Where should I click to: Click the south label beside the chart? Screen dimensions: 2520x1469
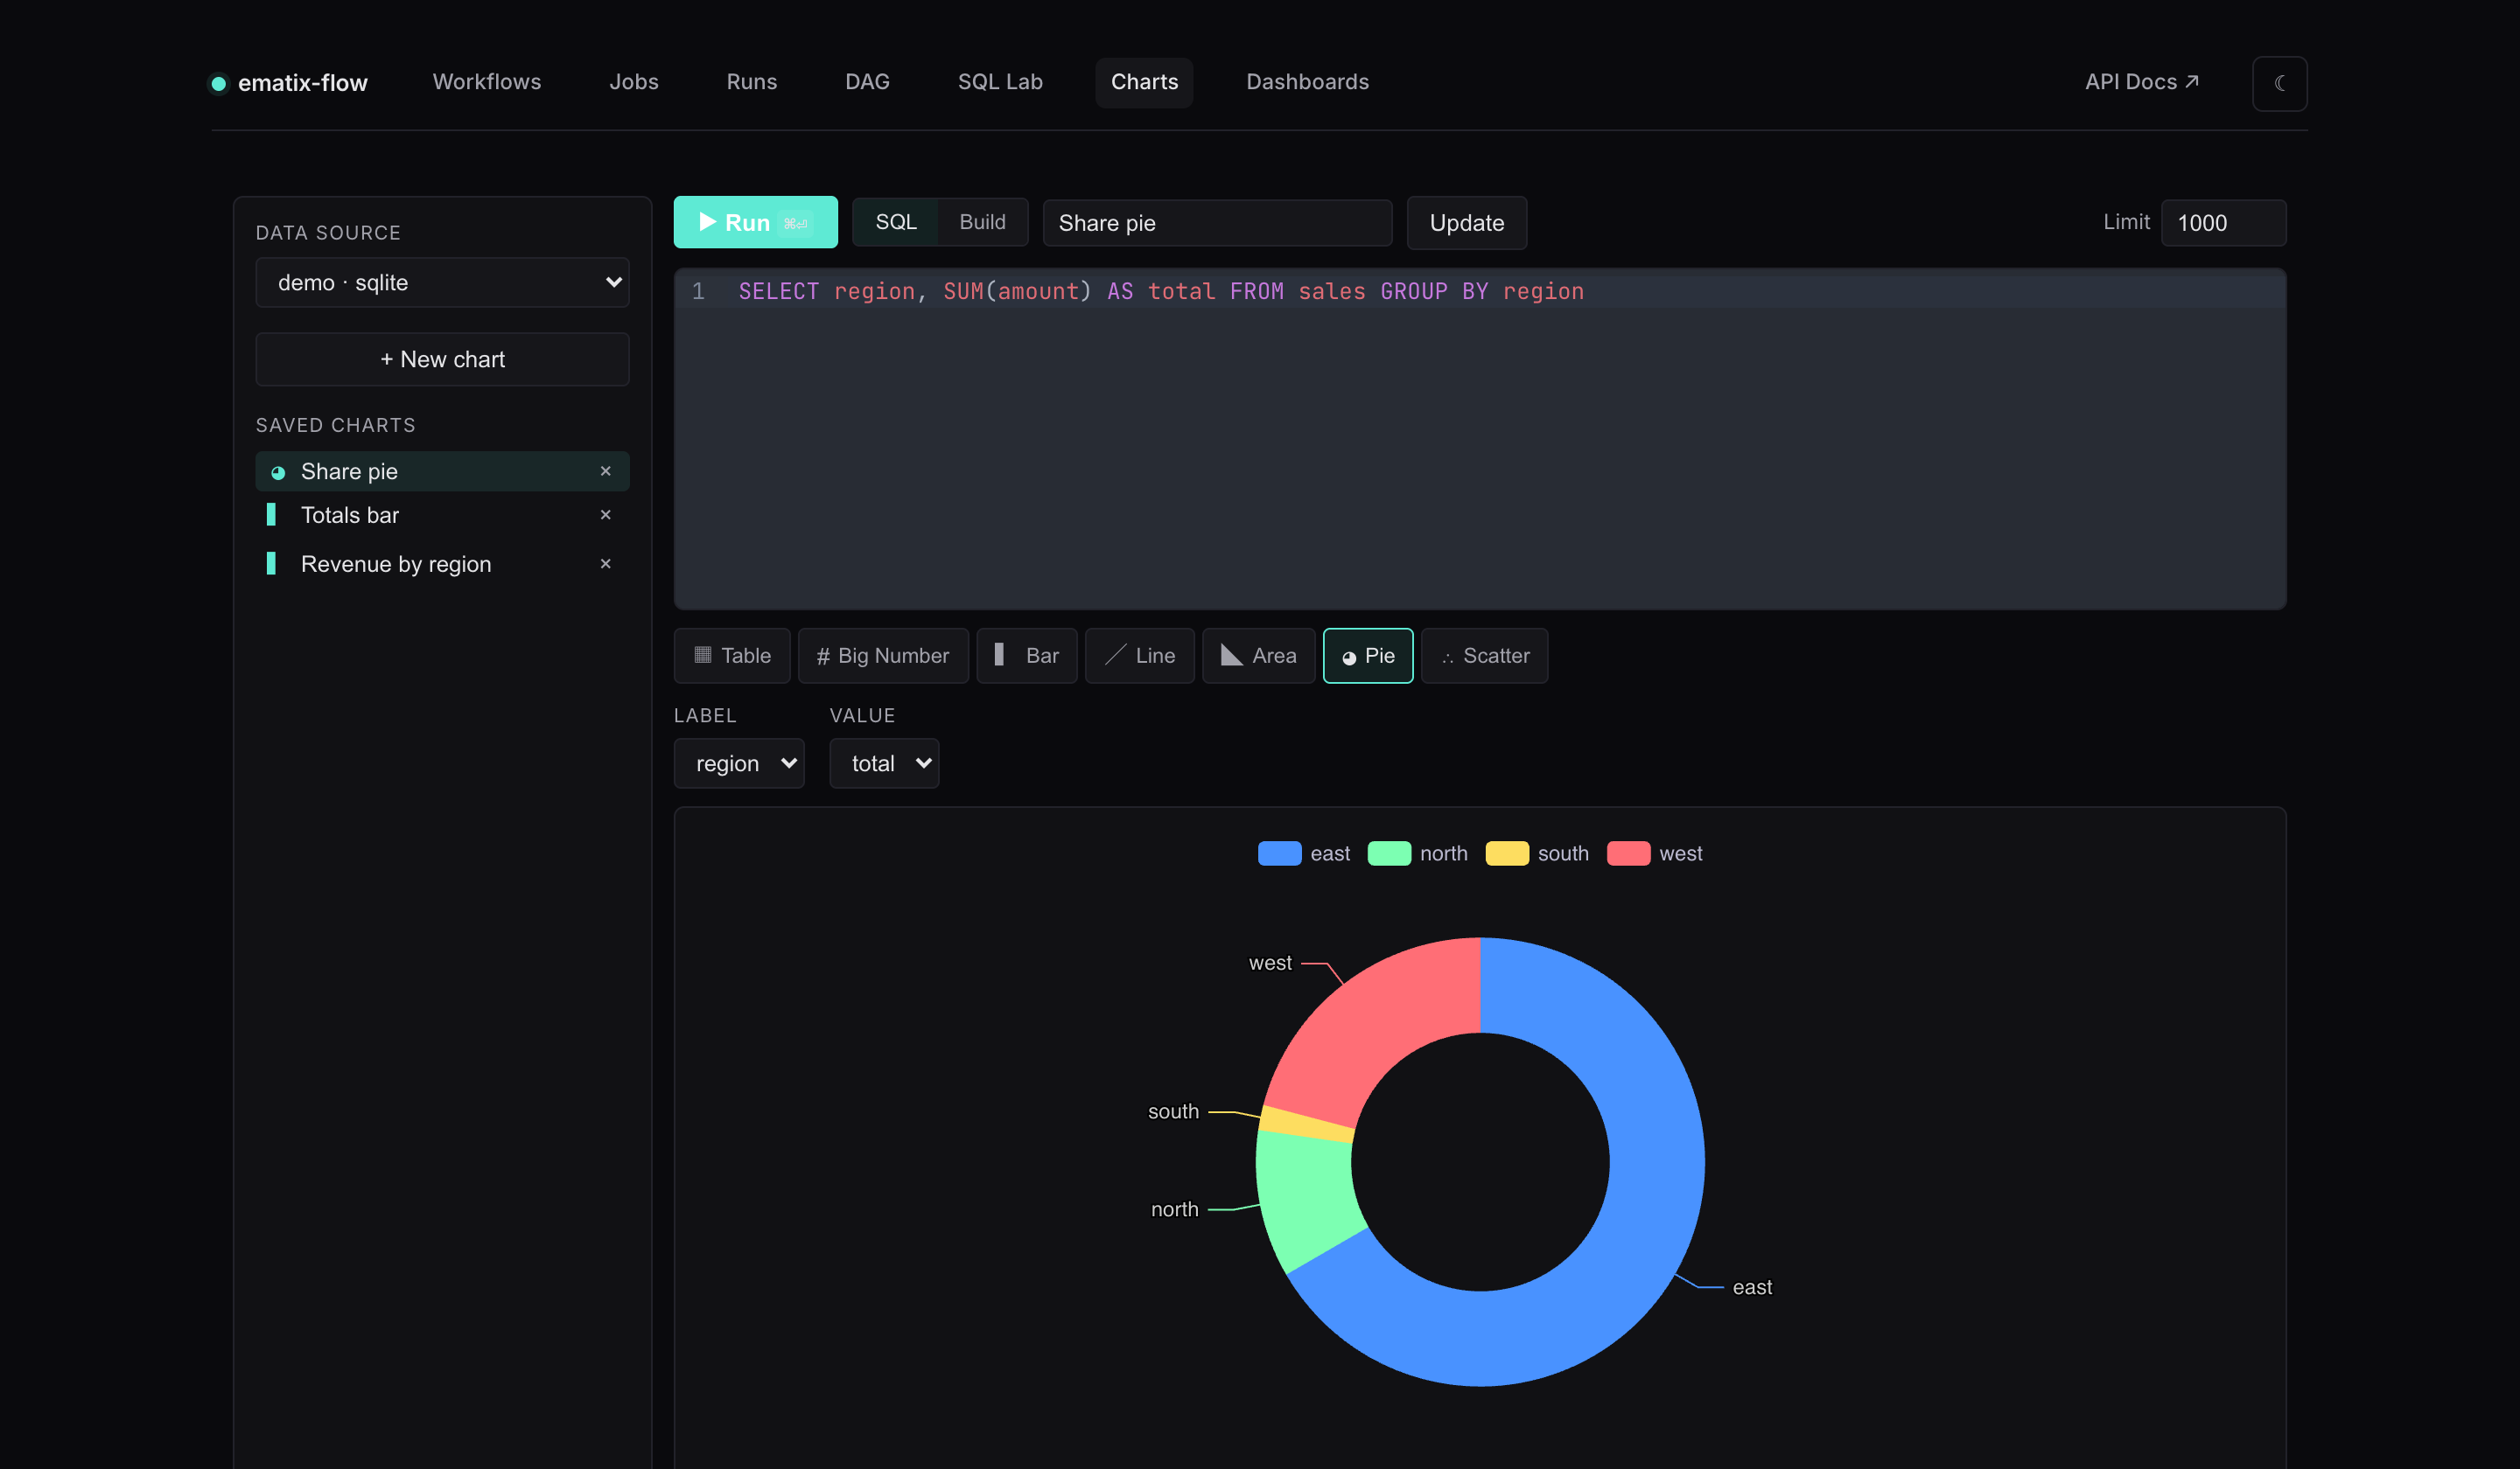(1173, 1111)
